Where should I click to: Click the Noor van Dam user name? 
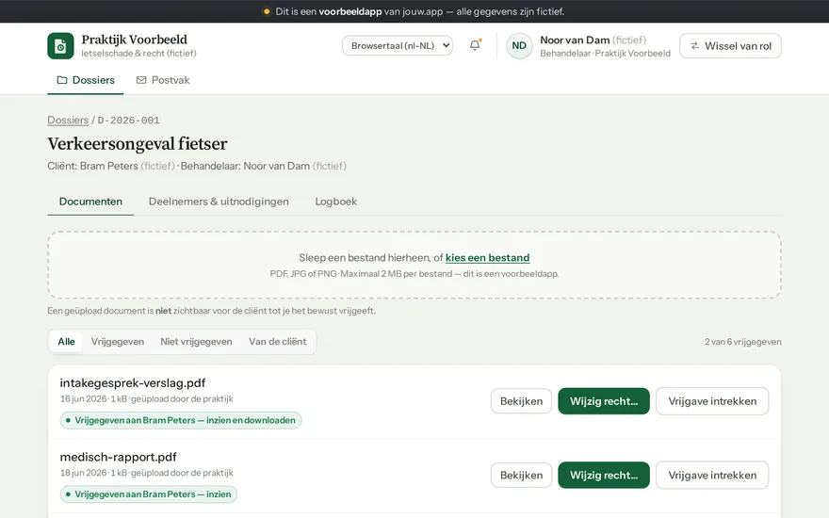click(575, 40)
